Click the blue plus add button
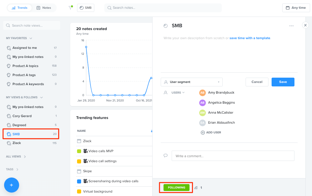This screenshot has height=196, width=312. 12,185
